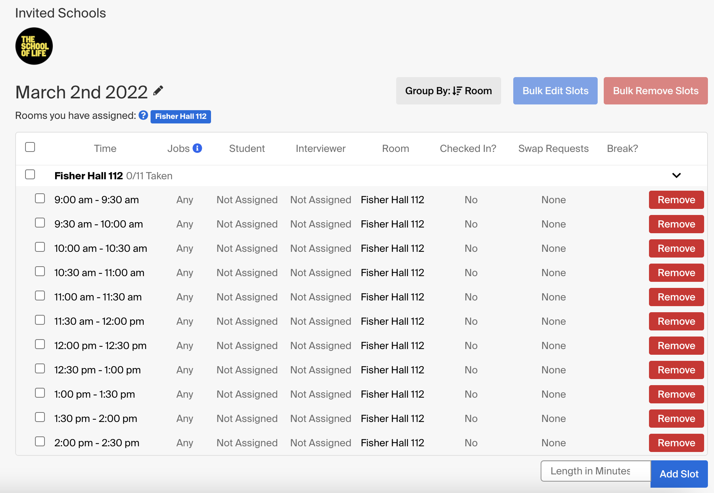
Task: Click Fisher Hall 112 group title text
Action: pyautogui.click(x=89, y=176)
